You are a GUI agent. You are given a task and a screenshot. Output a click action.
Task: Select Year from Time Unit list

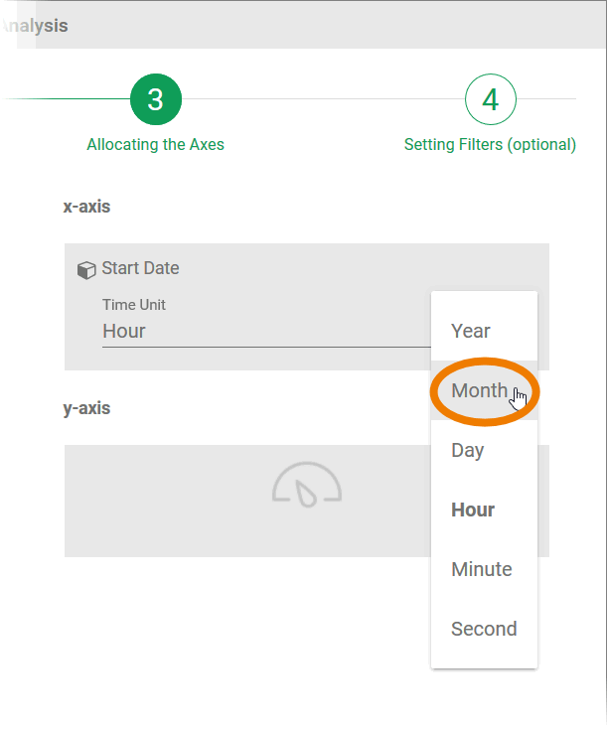(471, 331)
